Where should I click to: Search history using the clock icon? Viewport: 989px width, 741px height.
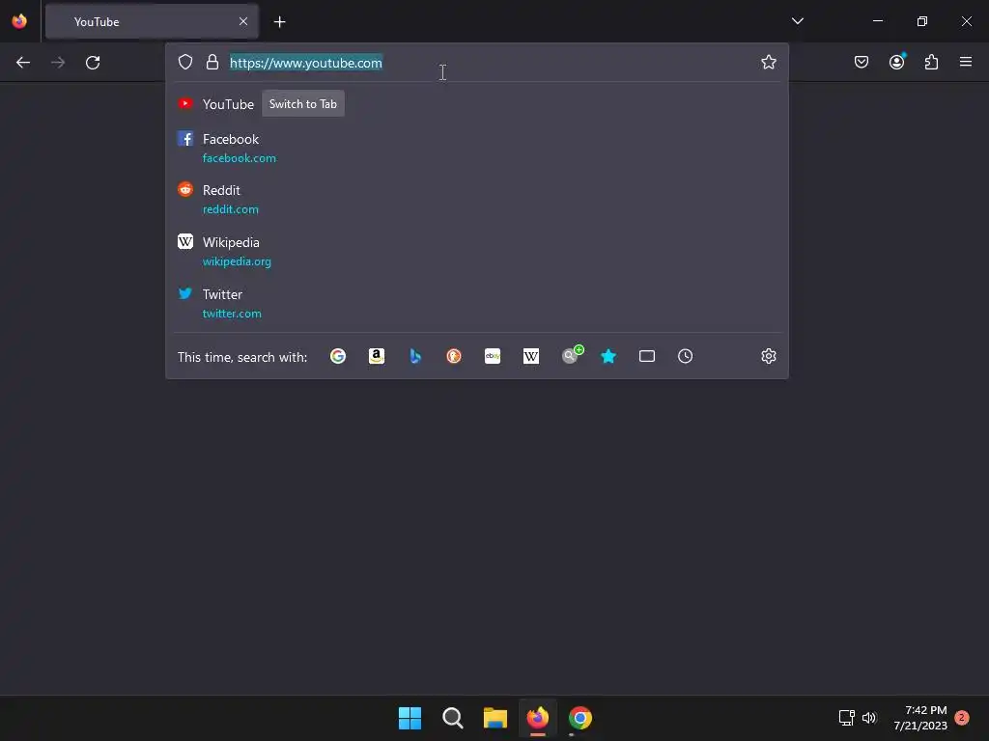tap(685, 356)
